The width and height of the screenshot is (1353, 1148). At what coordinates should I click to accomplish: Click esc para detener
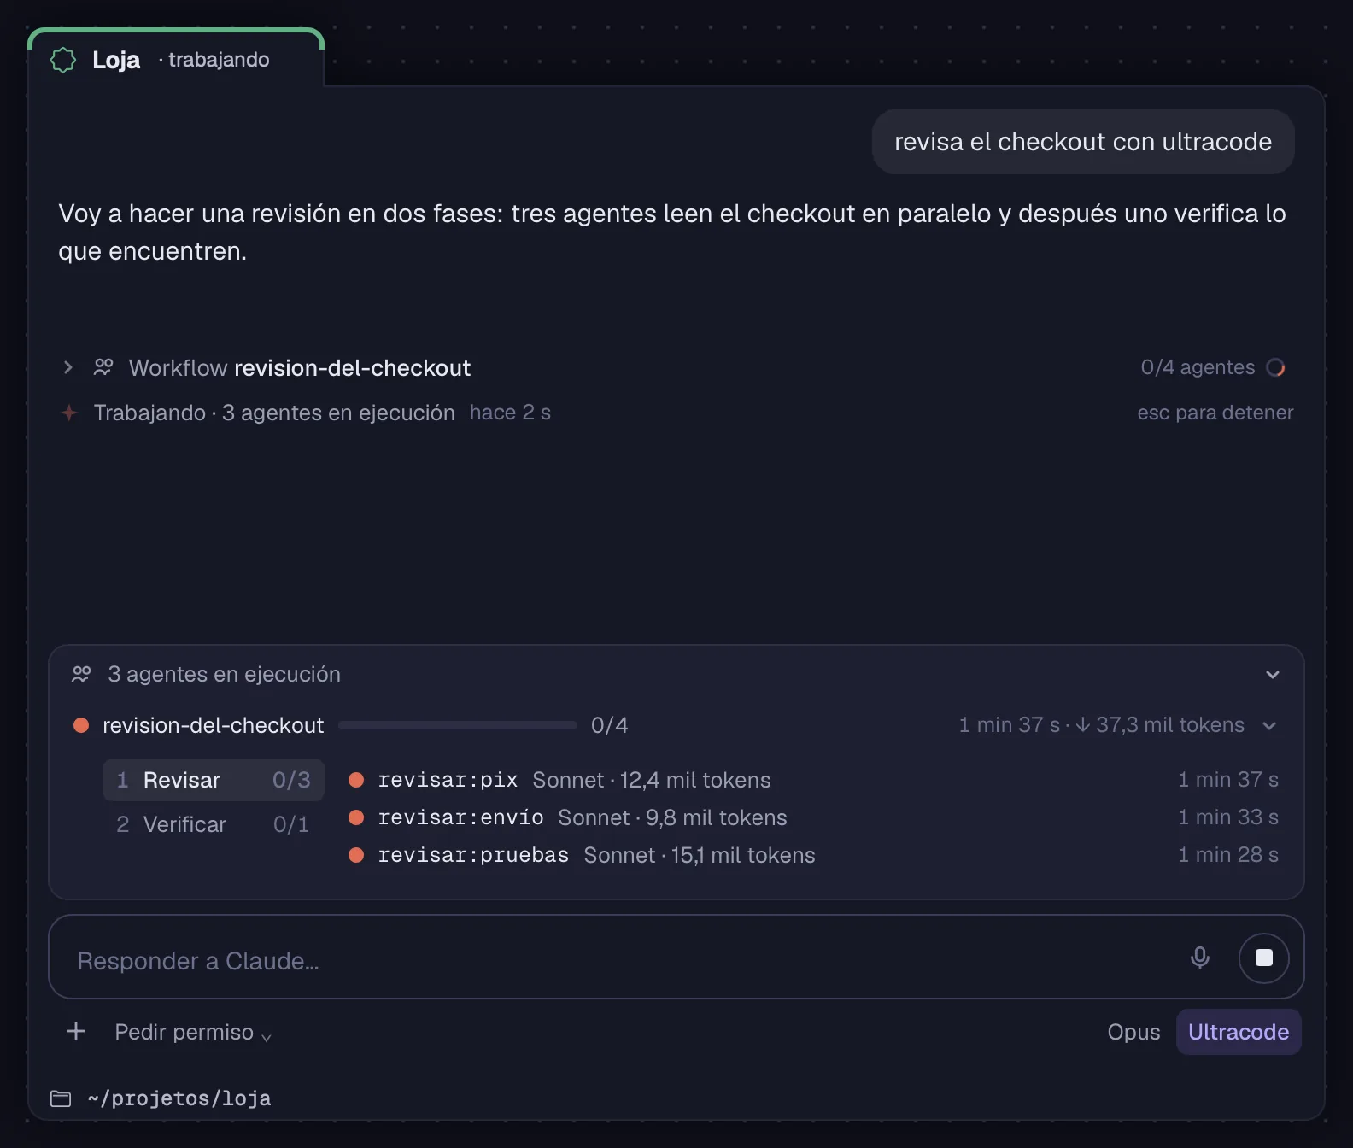tap(1215, 413)
